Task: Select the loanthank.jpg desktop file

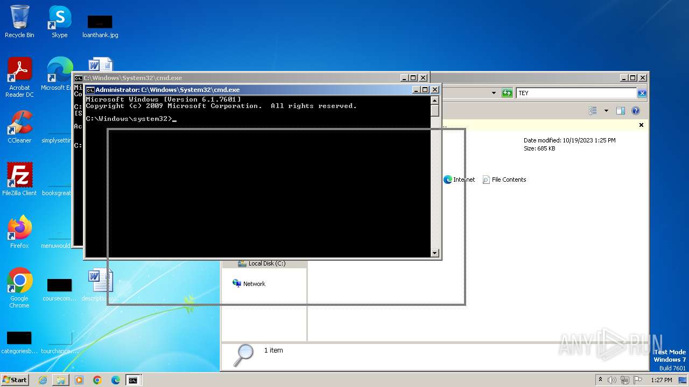Action: click(100, 26)
